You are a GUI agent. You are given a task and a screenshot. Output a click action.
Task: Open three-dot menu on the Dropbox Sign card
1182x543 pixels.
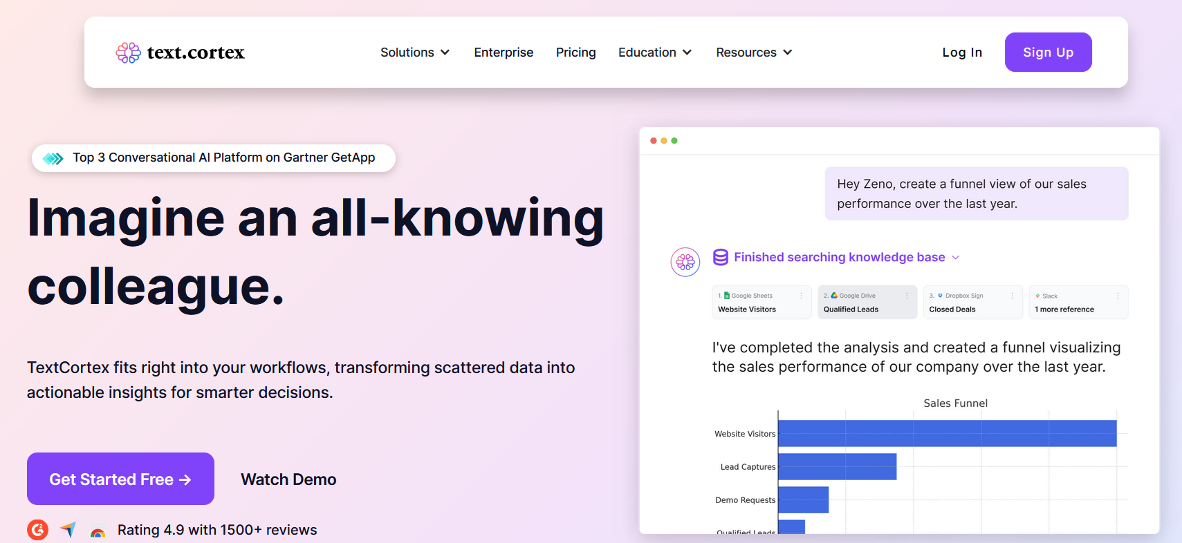(1013, 296)
